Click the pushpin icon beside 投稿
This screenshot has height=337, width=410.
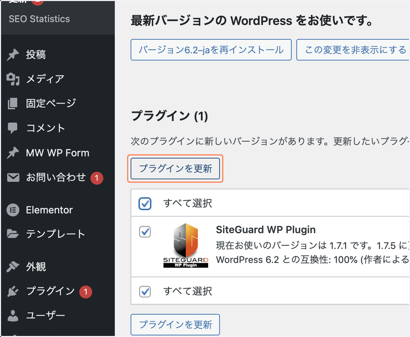13,55
